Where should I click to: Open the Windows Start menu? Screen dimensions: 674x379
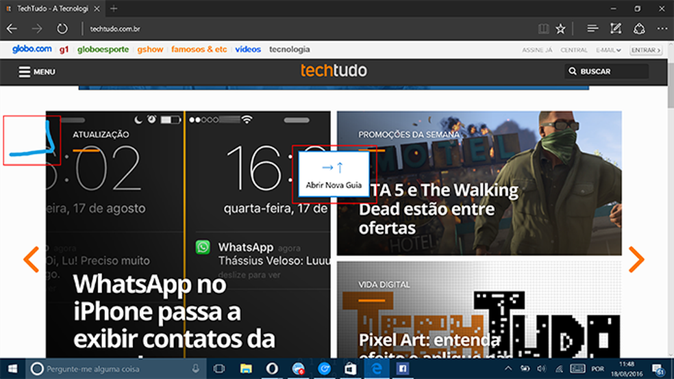[12, 369]
